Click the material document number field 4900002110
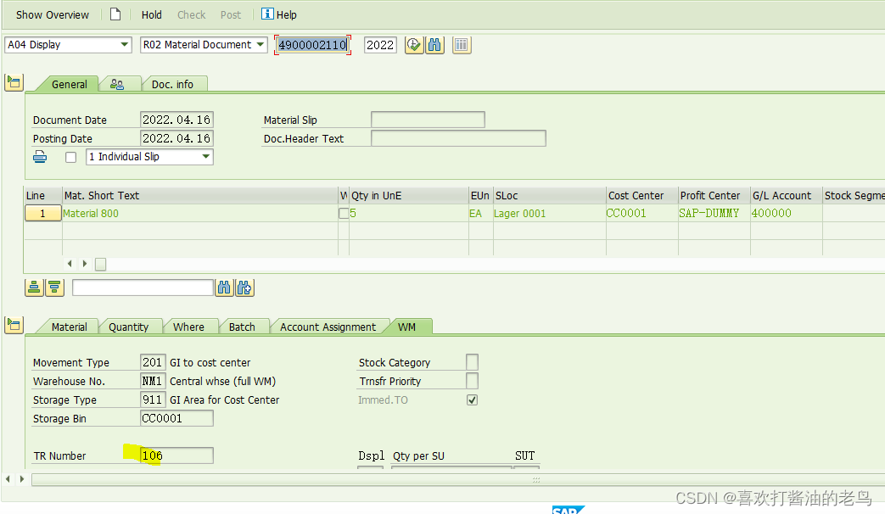885x514 pixels. (x=313, y=45)
